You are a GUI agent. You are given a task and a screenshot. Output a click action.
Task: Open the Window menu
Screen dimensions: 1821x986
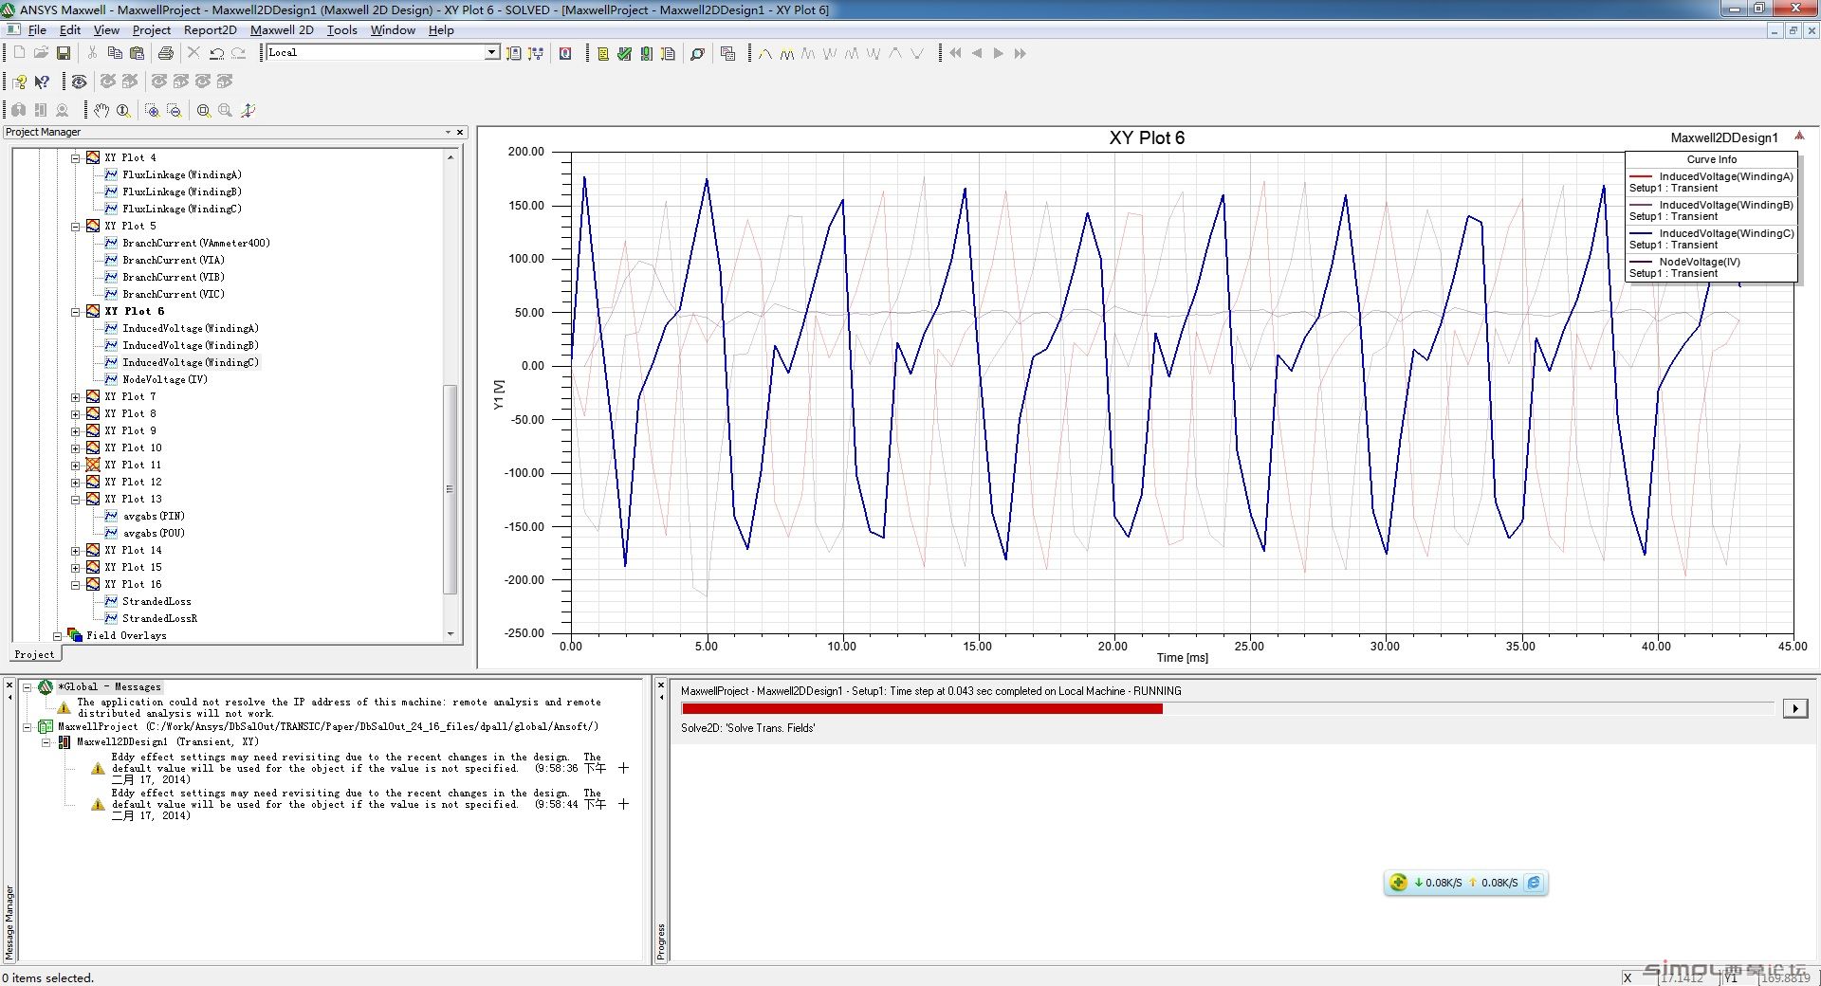(x=393, y=30)
